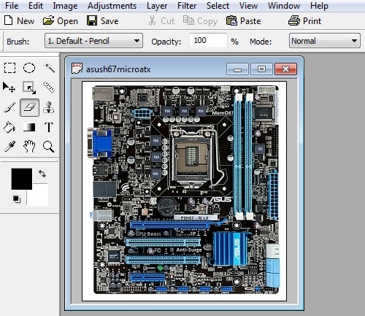This screenshot has height=316, width=365.
Task: Open the Filter menu
Action: coord(187,6)
